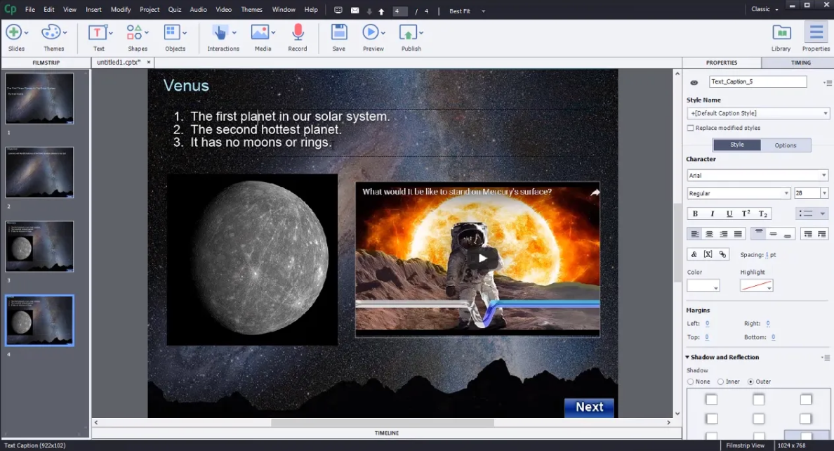Check the Replace modified styles checkbox
The width and height of the screenshot is (834, 451).
(690, 128)
